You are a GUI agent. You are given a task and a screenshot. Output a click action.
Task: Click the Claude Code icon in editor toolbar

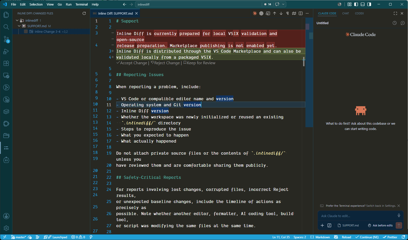tap(255, 13)
